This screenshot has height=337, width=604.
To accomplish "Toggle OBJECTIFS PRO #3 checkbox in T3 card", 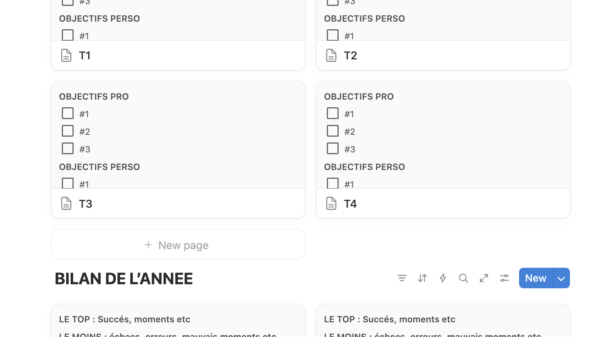I will click(x=68, y=149).
